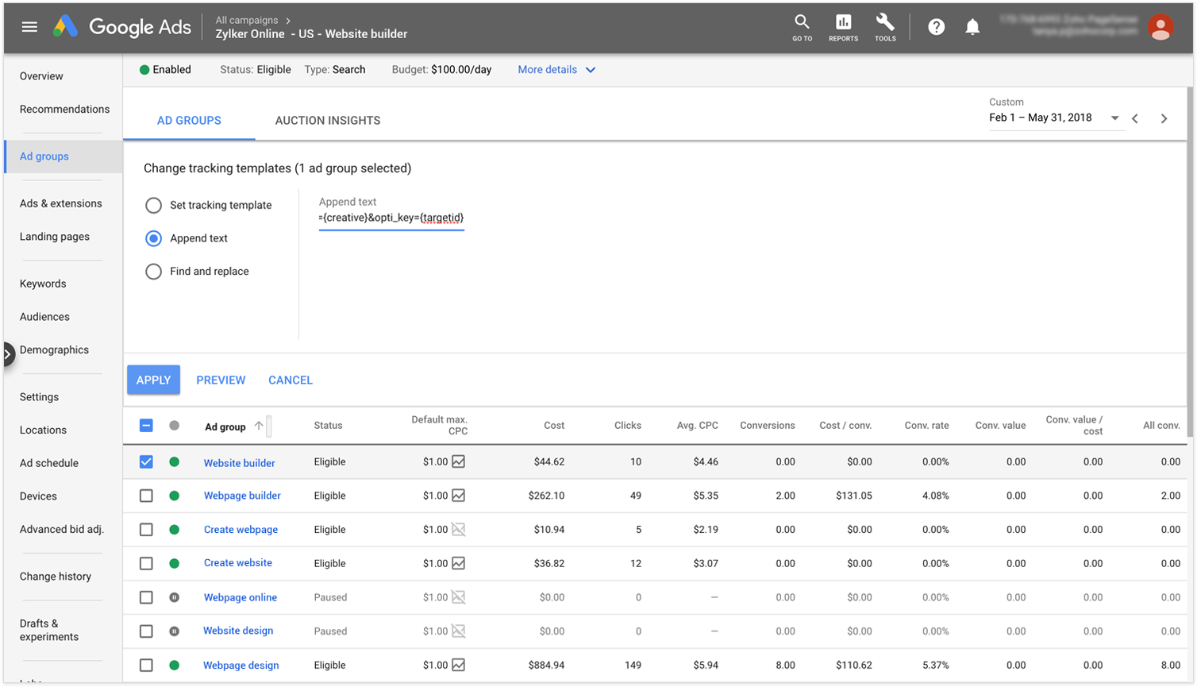Click the Google Ads logo

point(122,27)
